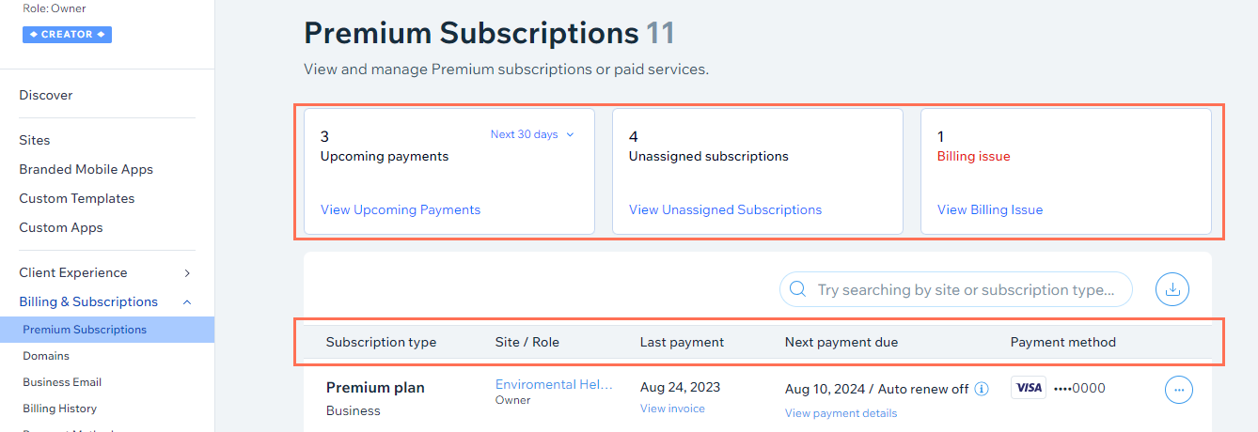Open Billing History page
The height and width of the screenshot is (432, 1258).
tap(59, 409)
